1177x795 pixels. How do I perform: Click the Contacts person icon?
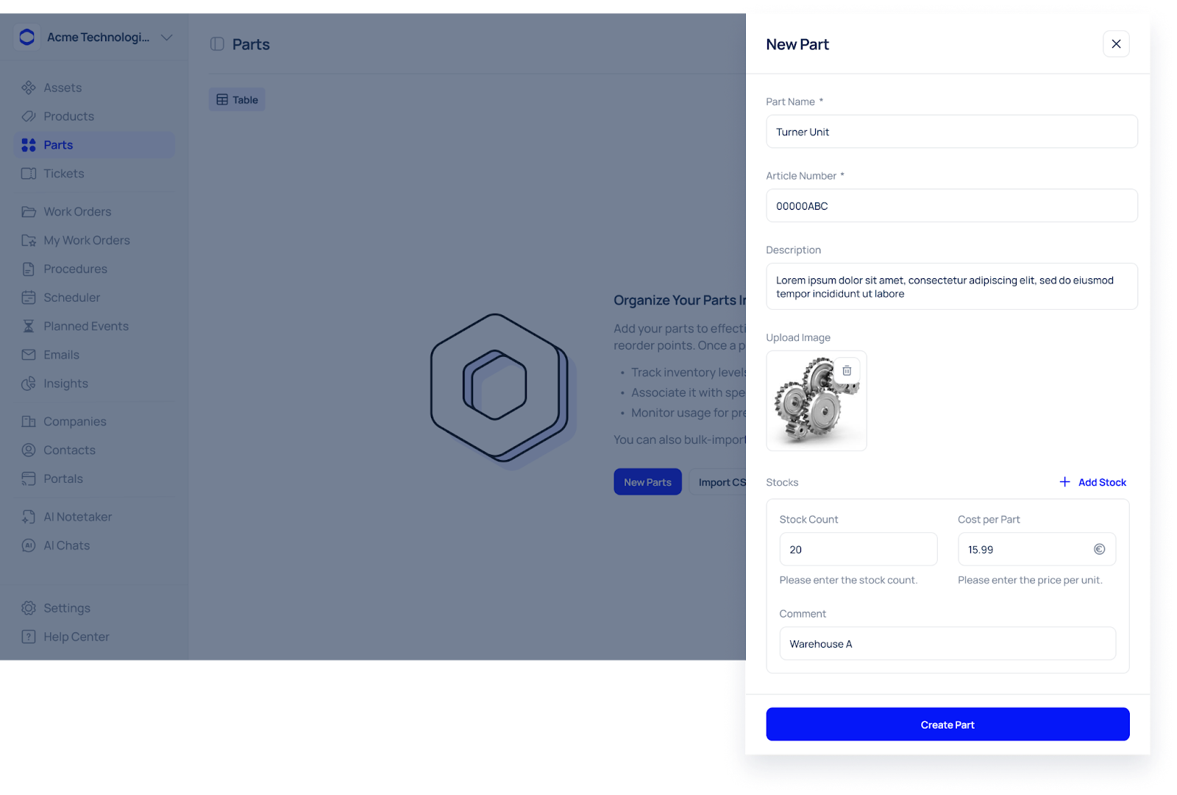29,451
